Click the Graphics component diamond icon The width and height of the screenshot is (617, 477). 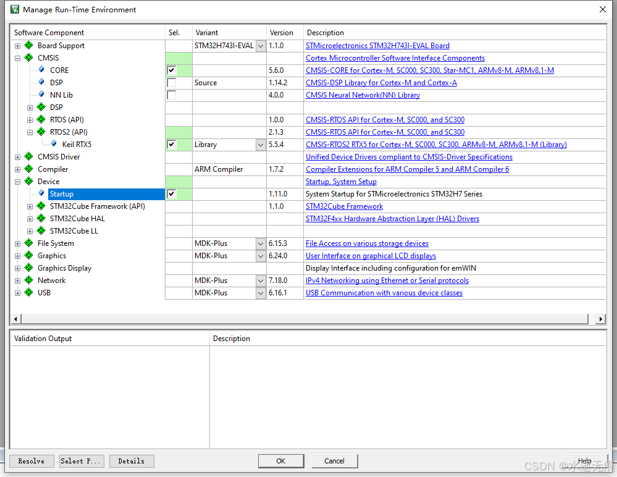[28, 255]
